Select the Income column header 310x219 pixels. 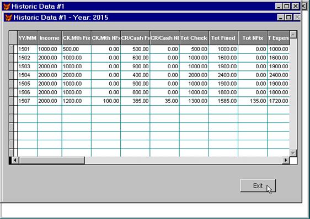pyautogui.click(x=50, y=38)
